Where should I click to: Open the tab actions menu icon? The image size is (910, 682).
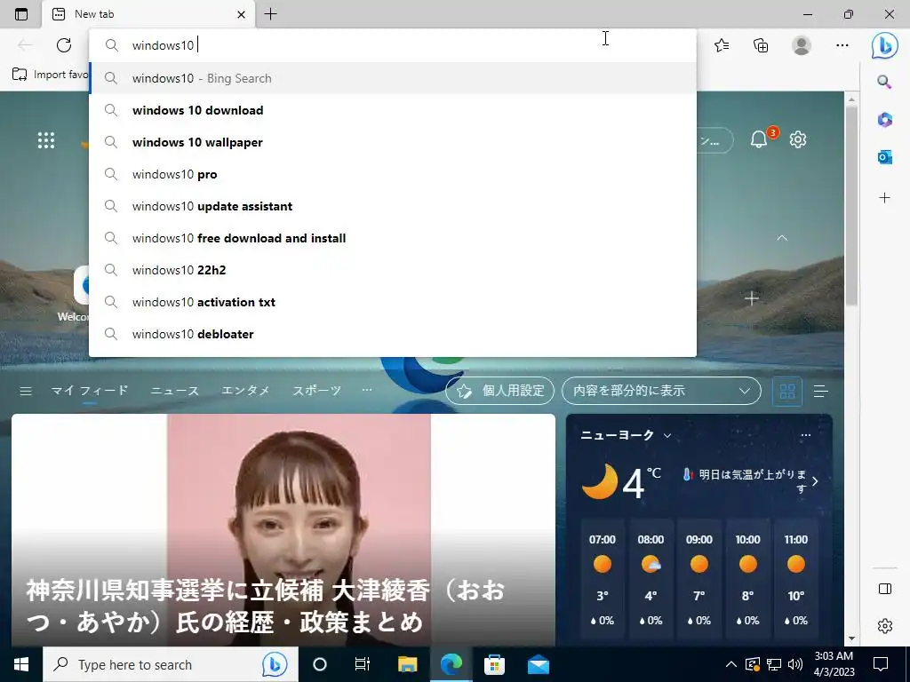pyautogui.click(x=21, y=14)
